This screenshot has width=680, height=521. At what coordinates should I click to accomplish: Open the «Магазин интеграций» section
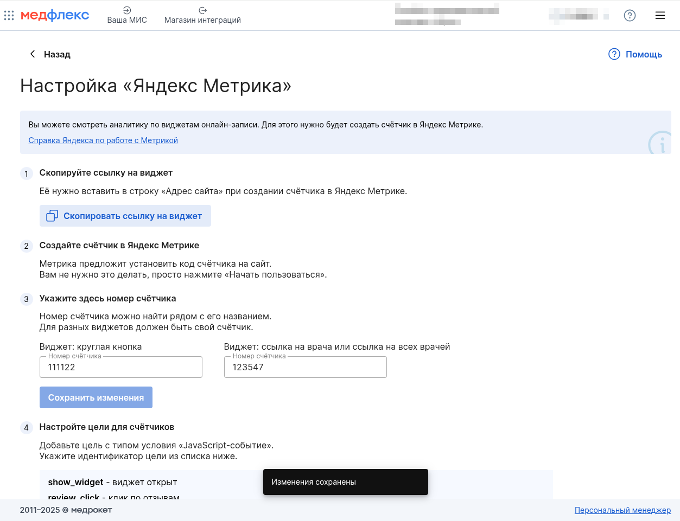tap(202, 15)
